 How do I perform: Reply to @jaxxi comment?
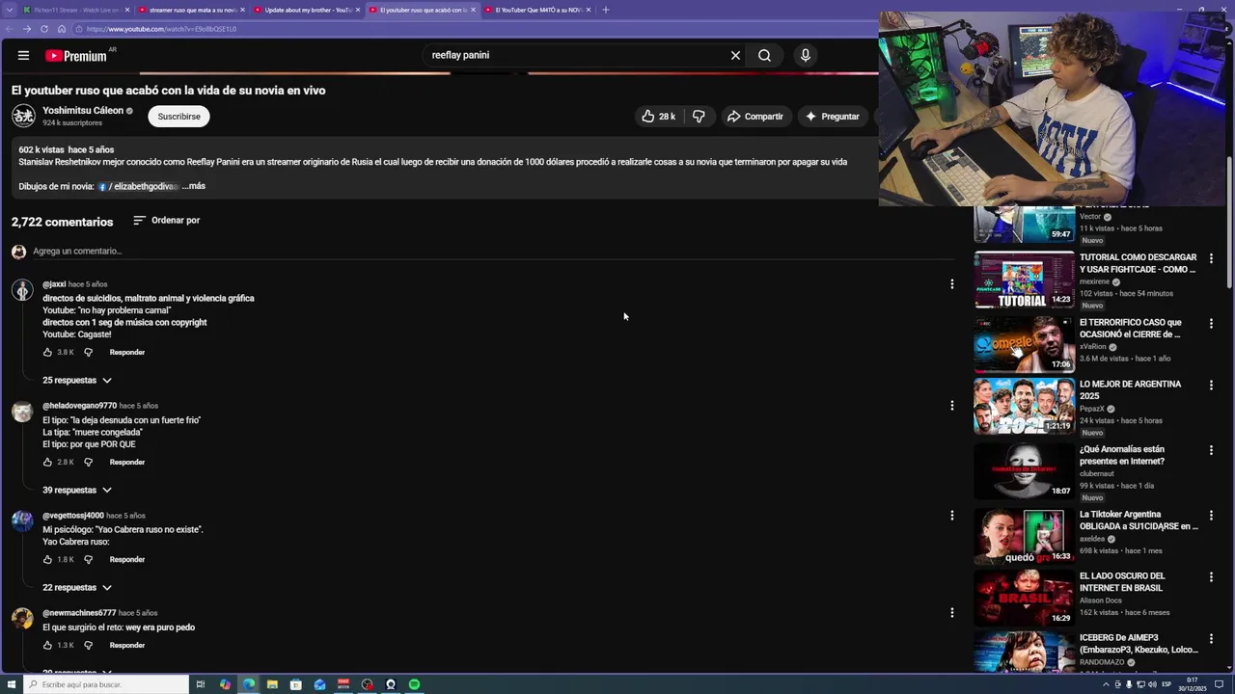(127, 352)
